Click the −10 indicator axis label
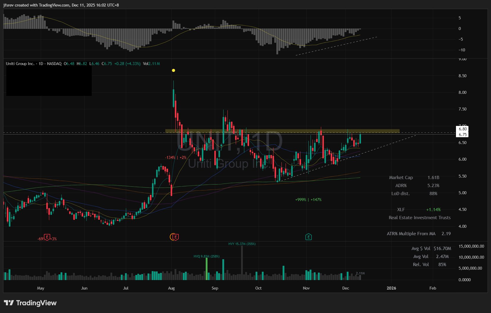 pyautogui.click(x=462, y=50)
